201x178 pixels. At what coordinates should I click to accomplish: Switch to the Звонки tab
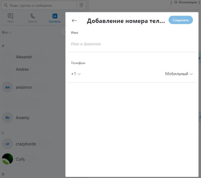pos(33,15)
